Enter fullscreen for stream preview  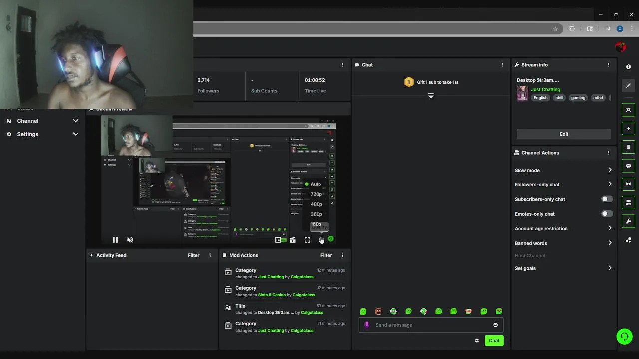click(307, 240)
